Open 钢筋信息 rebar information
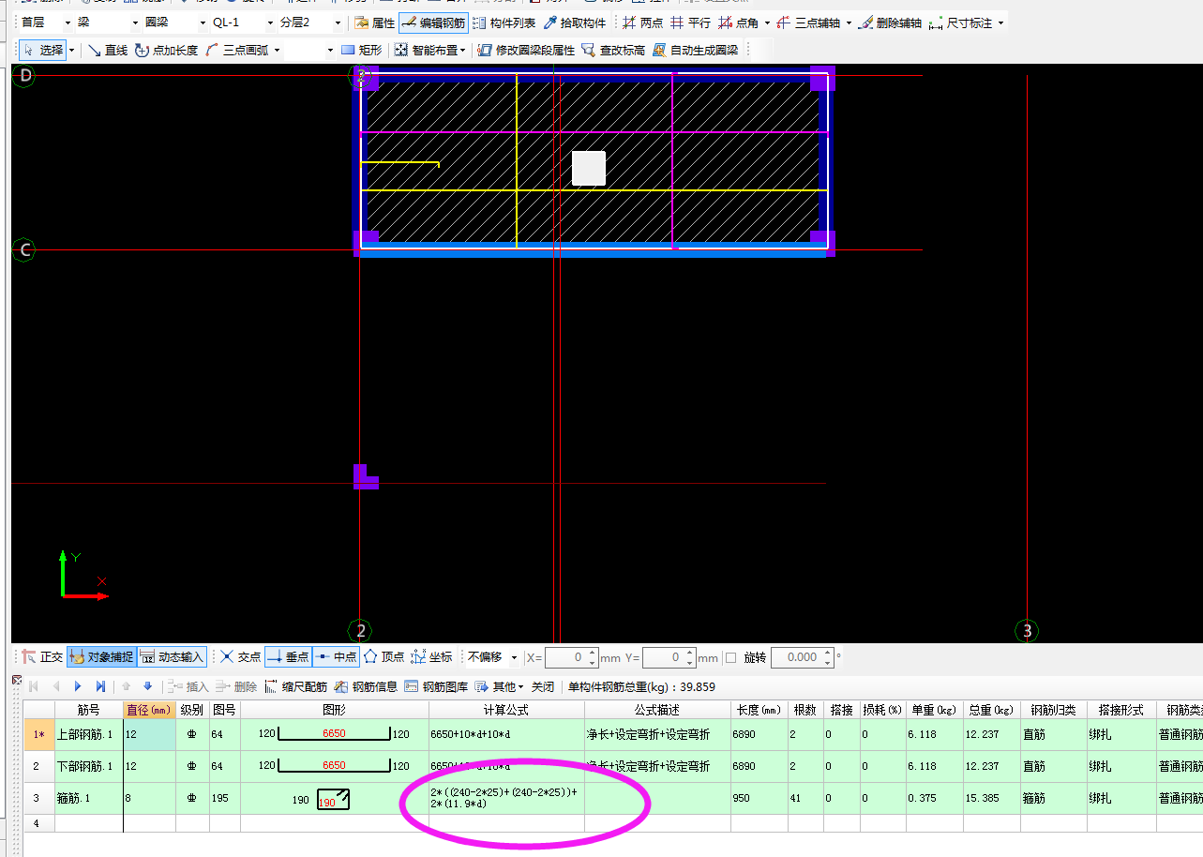The width and height of the screenshot is (1203, 857). (366, 686)
